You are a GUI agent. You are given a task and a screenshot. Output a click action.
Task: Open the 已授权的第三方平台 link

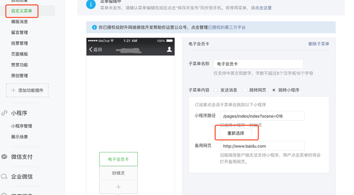pos(226,27)
